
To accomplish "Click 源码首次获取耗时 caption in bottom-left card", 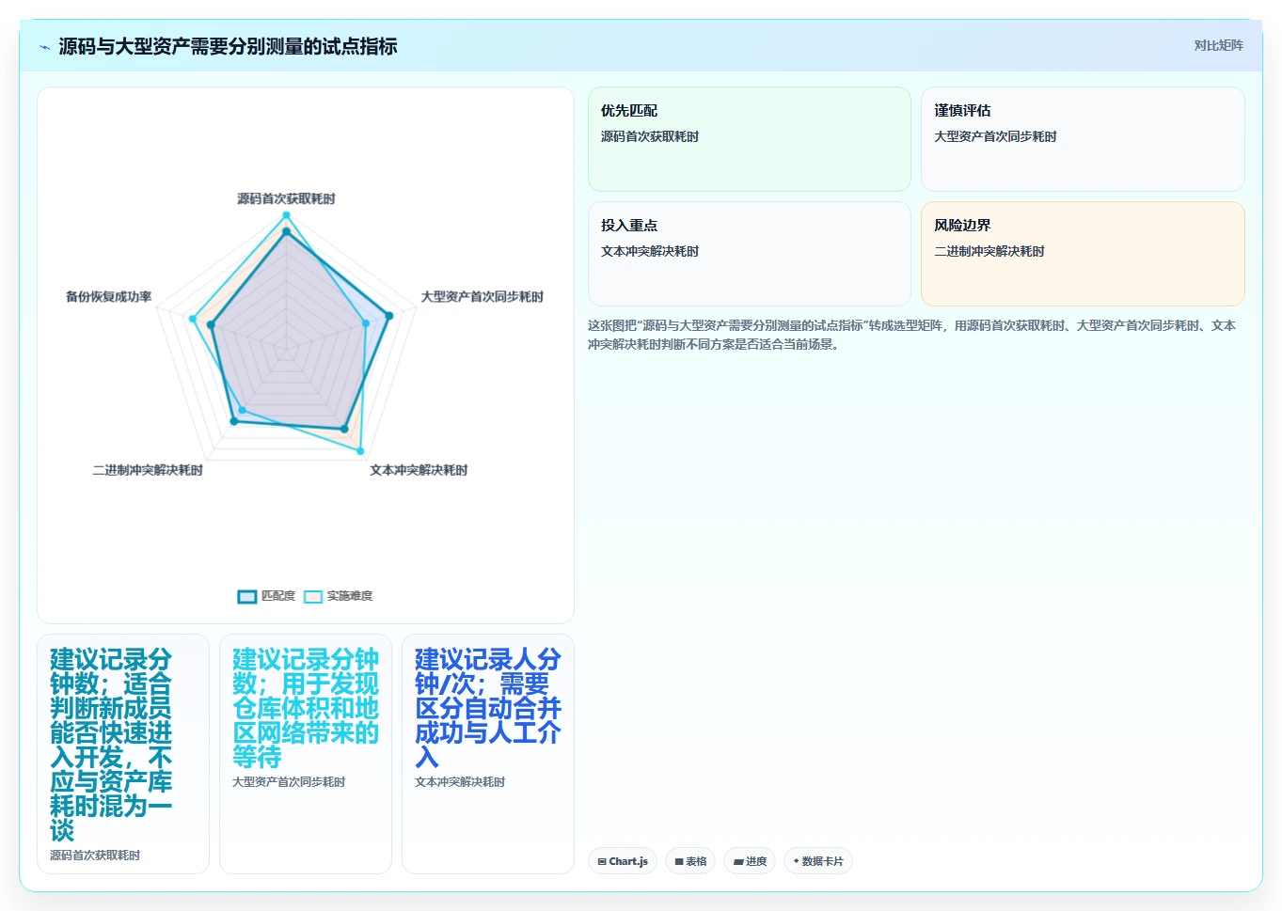I will 95,856.
